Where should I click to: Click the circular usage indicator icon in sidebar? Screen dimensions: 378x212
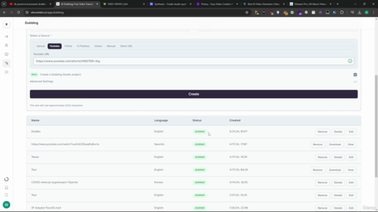point(6,179)
